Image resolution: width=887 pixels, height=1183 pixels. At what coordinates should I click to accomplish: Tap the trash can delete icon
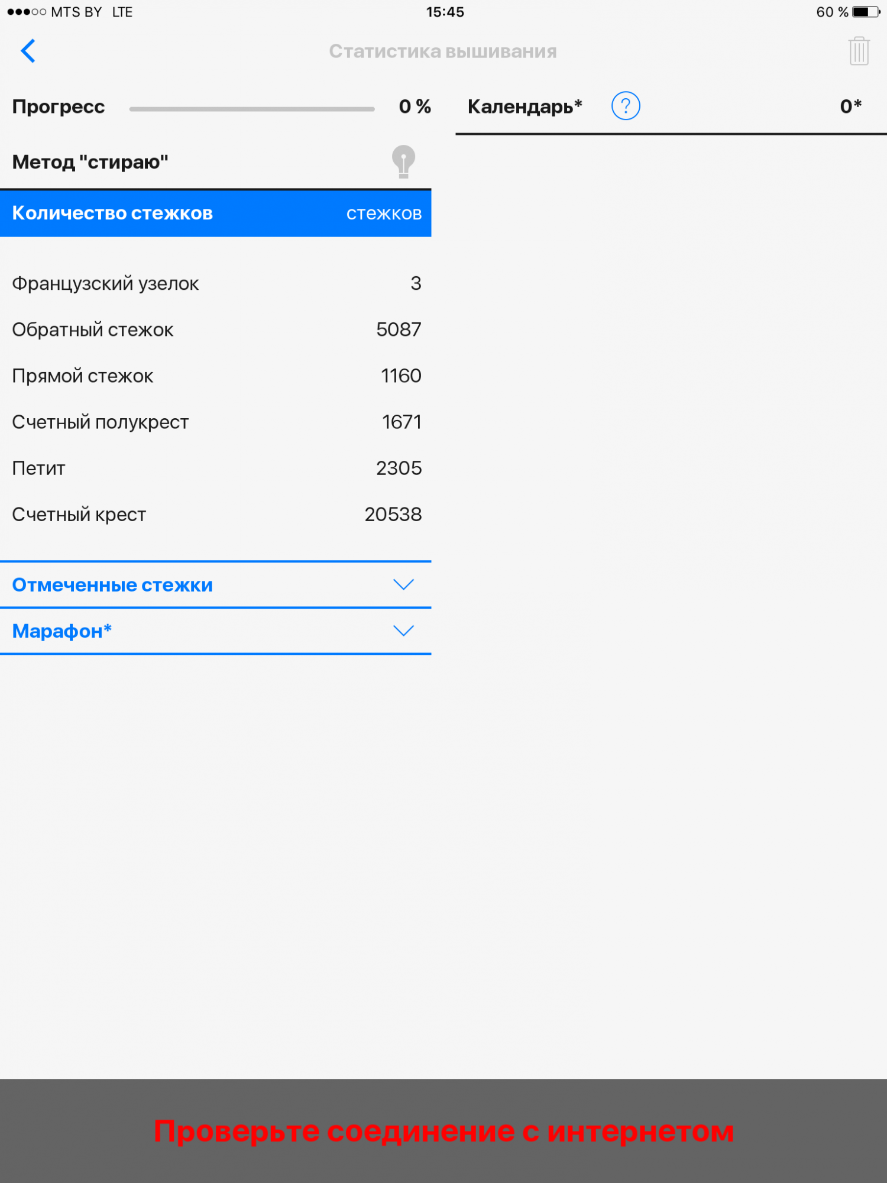pyautogui.click(x=859, y=51)
